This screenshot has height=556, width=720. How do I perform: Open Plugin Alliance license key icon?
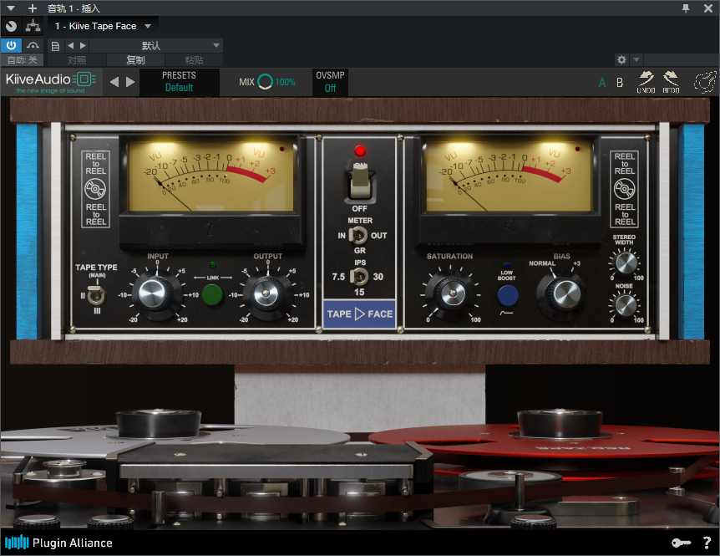coord(681,543)
